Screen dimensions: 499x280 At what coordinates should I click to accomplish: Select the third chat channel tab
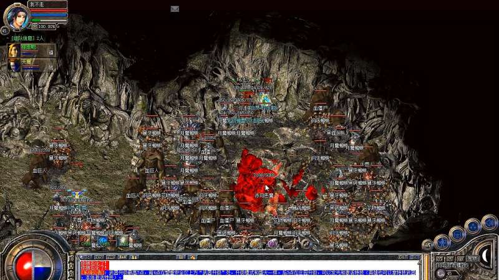coord(111,257)
